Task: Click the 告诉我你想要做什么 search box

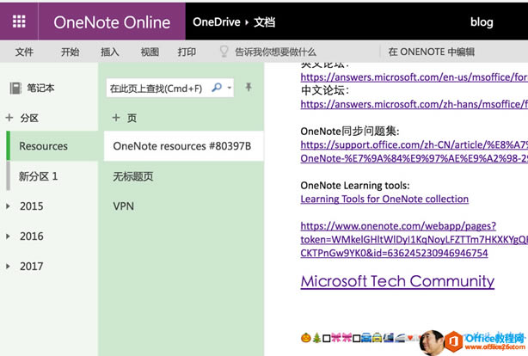Action: pos(275,52)
